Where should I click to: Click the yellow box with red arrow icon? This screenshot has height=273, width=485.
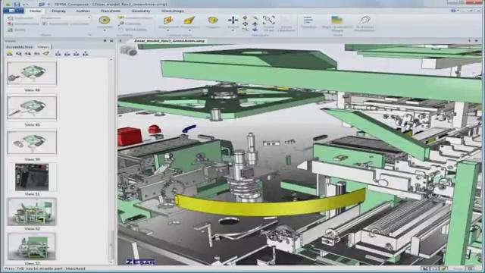[168, 20]
